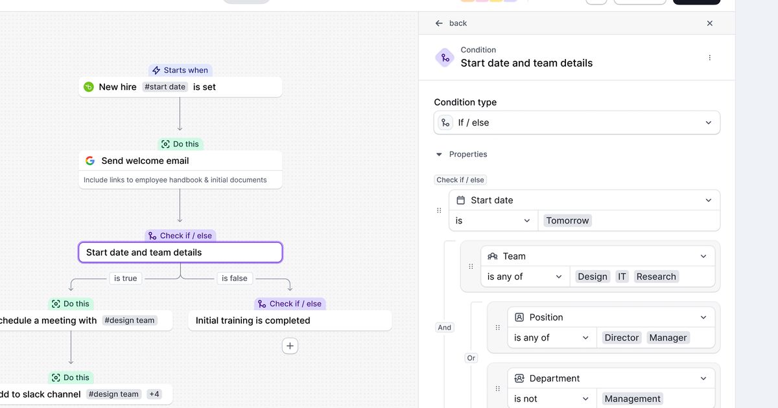Toggle the And logic operator
Viewport: 778px width, 408px height.
(444, 328)
